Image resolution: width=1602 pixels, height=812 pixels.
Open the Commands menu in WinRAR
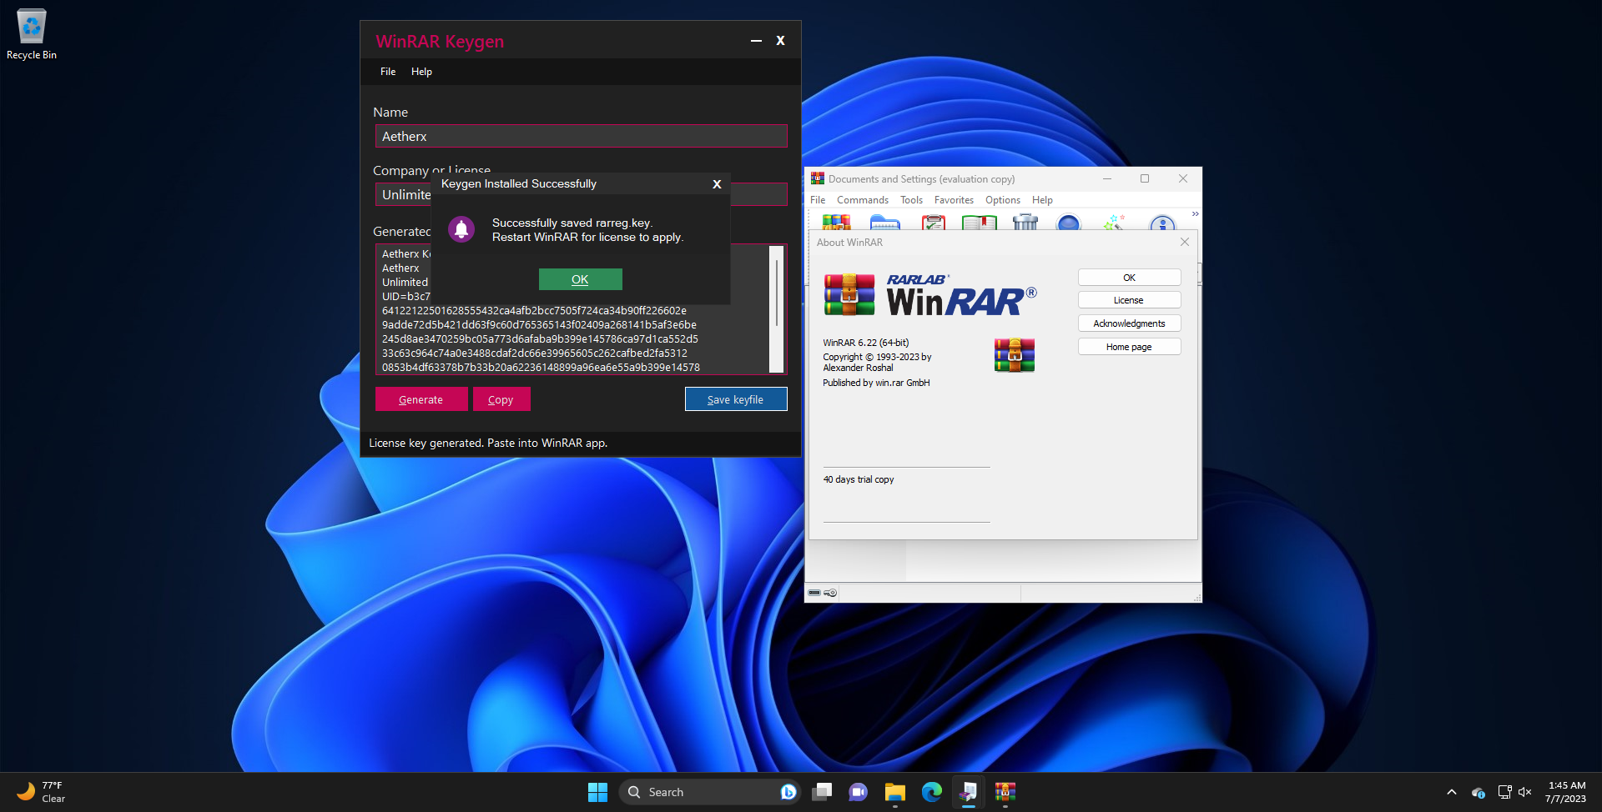pyautogui.click(x=863, y=200)
